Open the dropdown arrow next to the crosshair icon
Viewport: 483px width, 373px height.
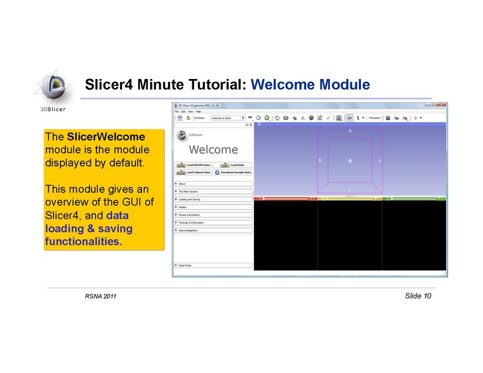coord(421,118)
